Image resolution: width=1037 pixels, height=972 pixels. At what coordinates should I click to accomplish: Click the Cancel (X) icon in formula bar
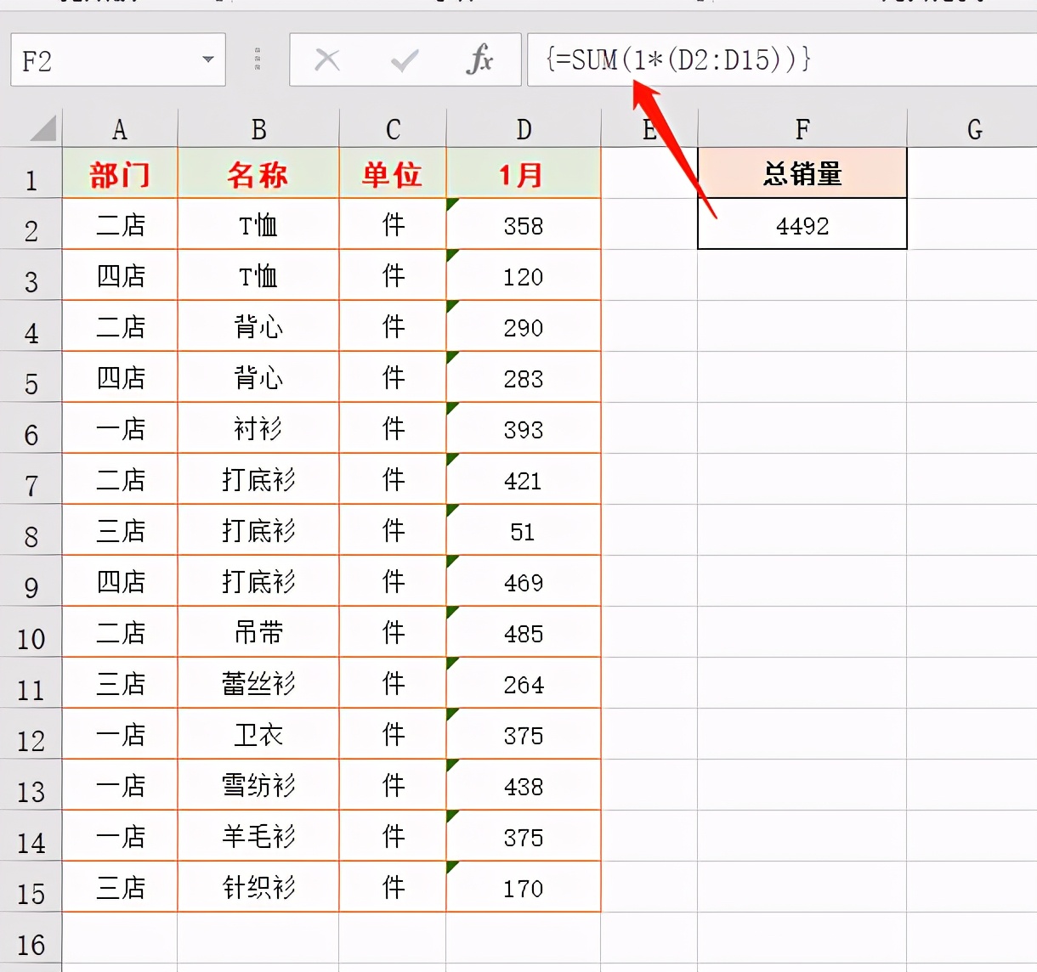tap(327, 59)
